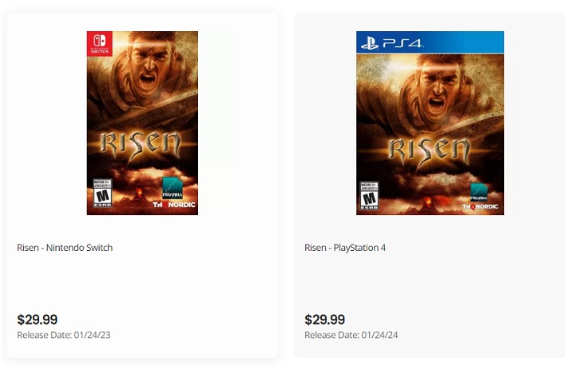
Task: Click the shouting man's face on the PS4 cover
Action: click(x=439, y=90)
